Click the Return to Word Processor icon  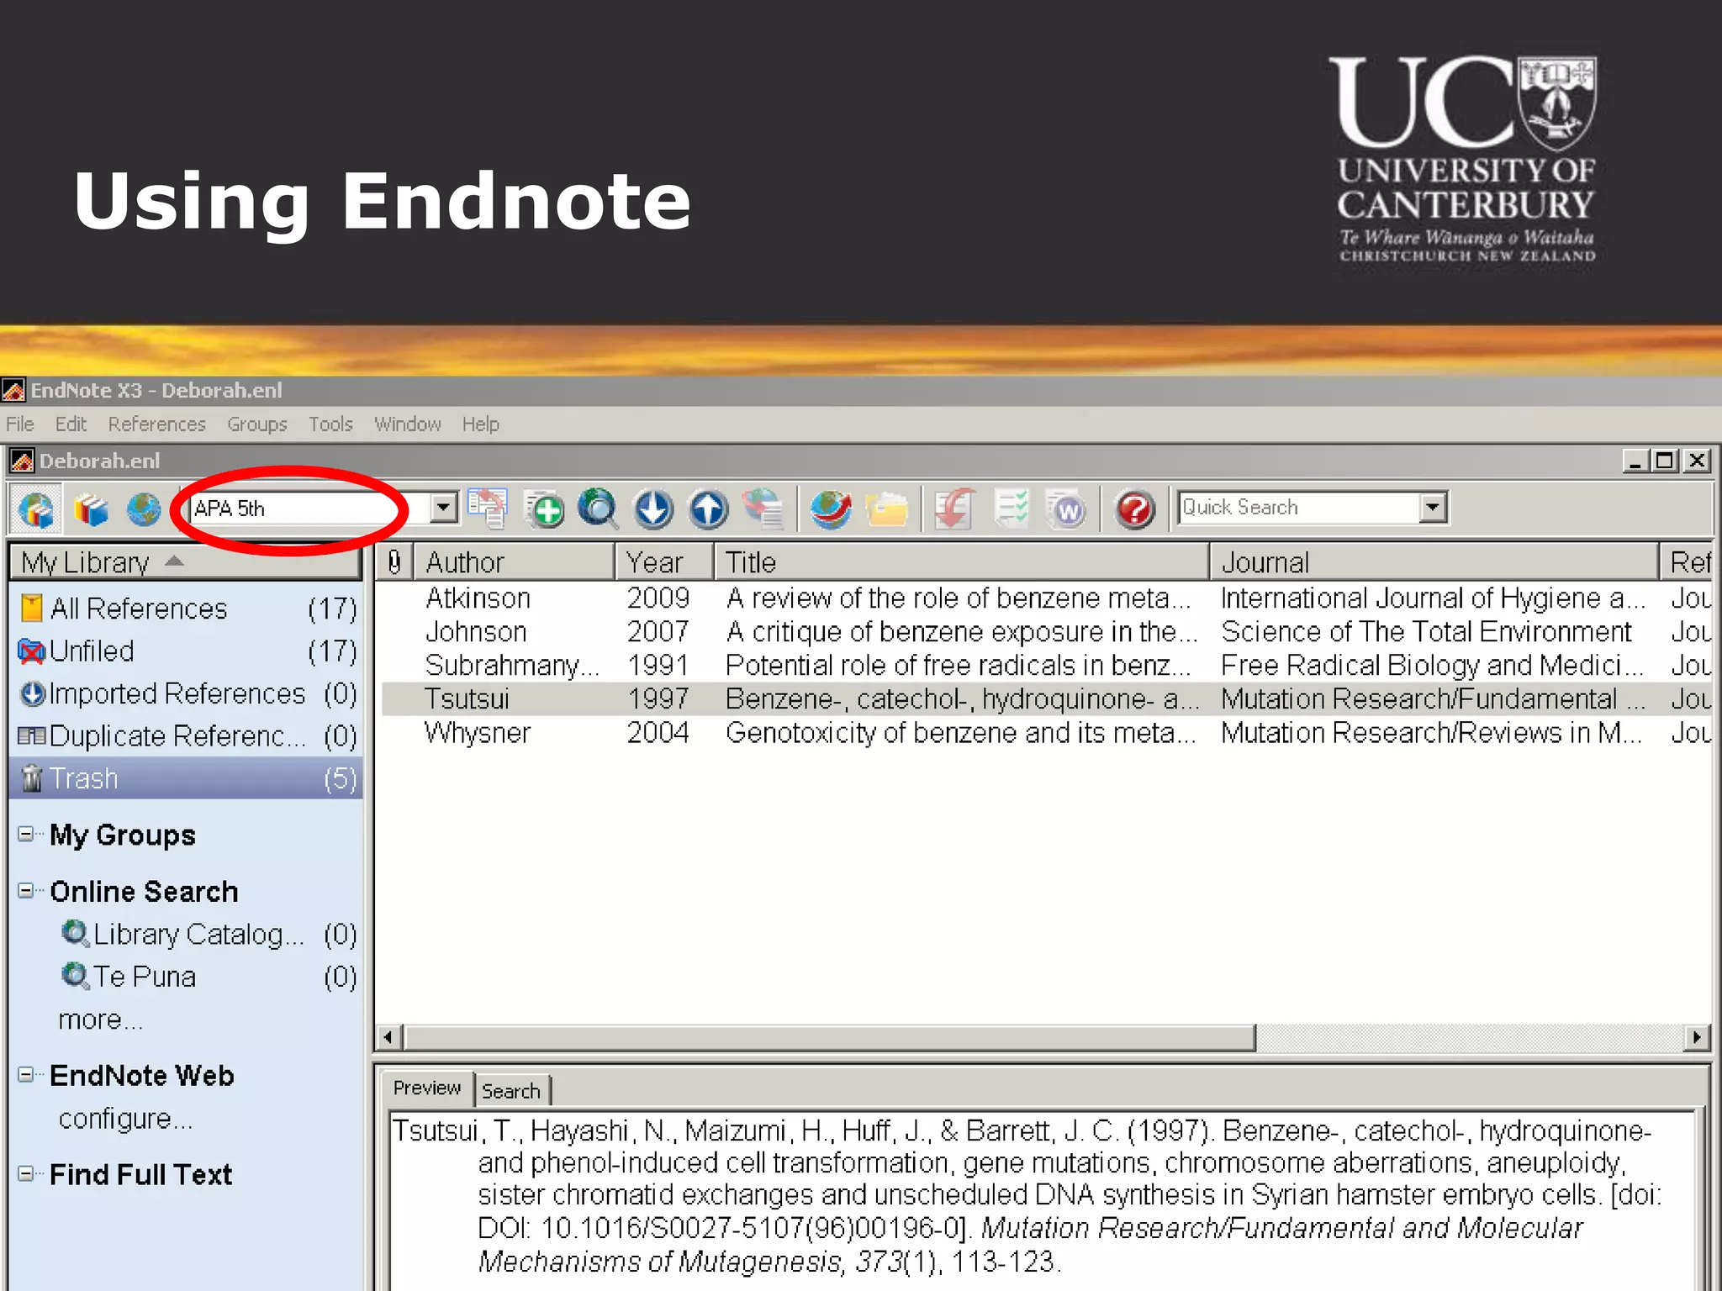1067,509
